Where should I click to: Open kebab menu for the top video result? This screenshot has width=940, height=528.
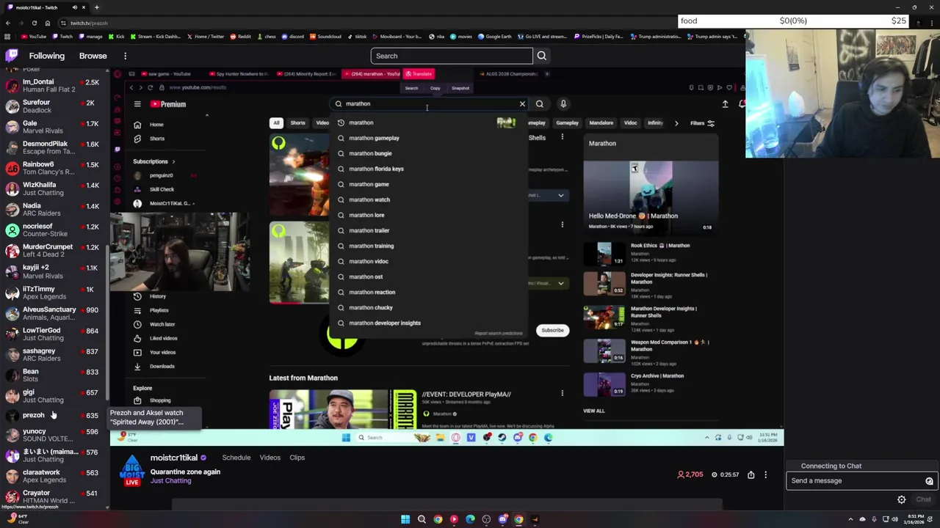pos(562,137)
